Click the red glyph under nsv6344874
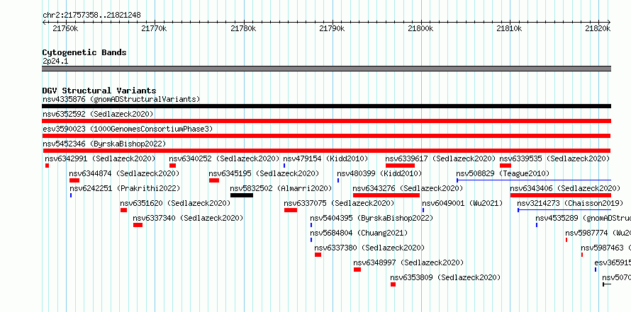631x312 pixels. tap(74, 180)
